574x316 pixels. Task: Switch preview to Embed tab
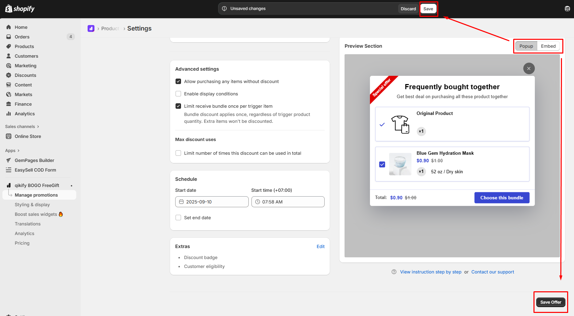coord(548,46)
